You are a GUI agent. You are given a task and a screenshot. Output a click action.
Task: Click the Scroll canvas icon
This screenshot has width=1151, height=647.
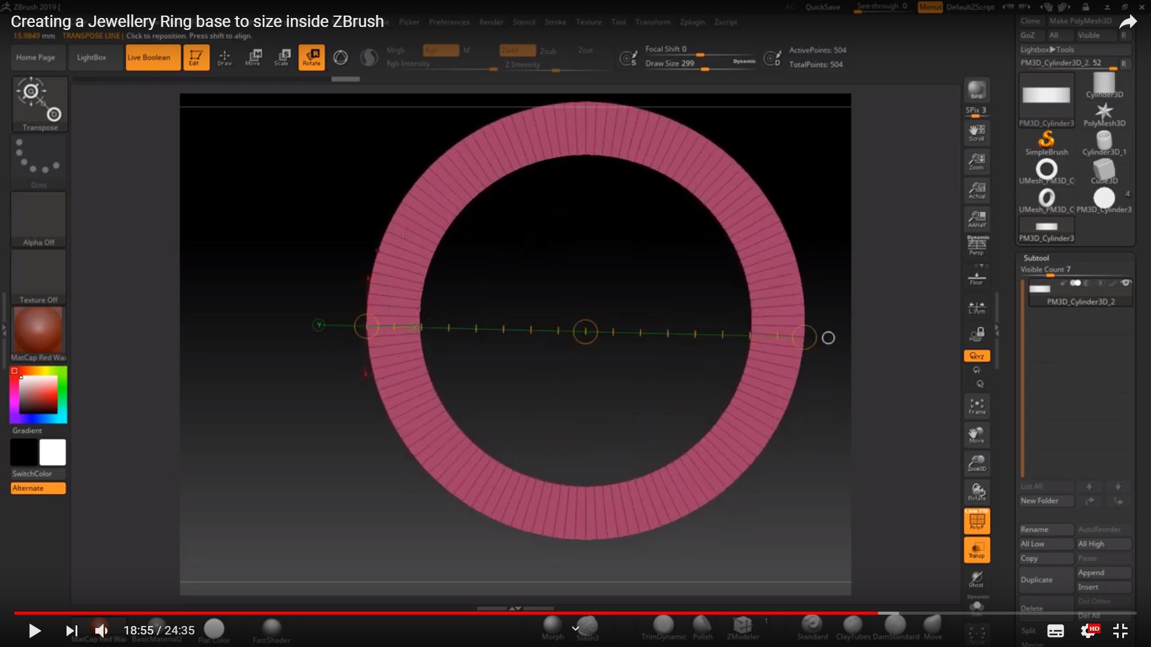(x=977, y=133)
